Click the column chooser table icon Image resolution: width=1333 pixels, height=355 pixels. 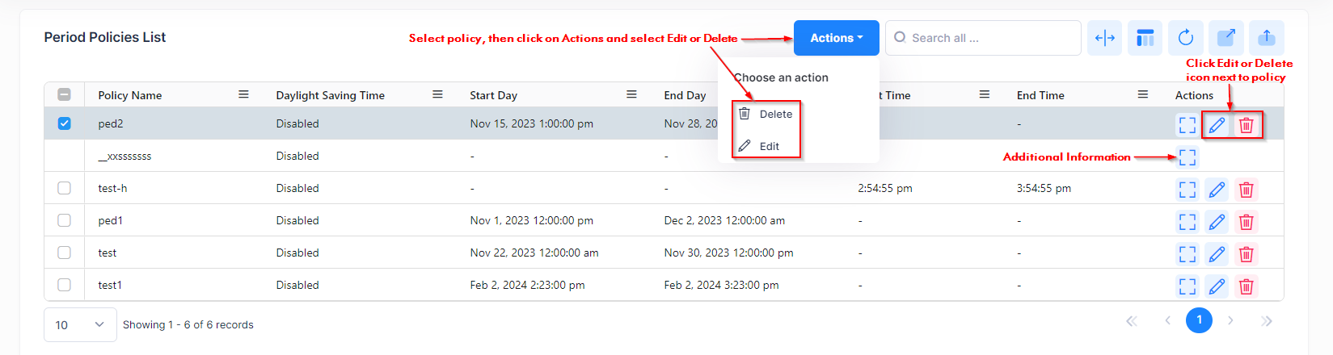click(1145, 38)
